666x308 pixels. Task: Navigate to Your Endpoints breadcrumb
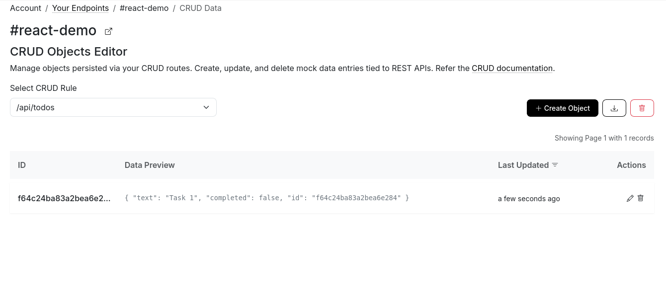pos(80,8)
